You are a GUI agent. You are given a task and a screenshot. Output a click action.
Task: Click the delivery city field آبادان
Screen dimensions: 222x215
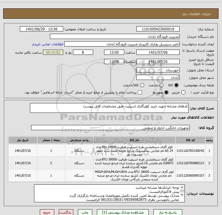tap(158, 78)
